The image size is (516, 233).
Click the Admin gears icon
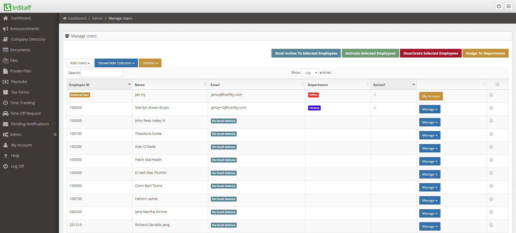[x=5, y=135]
